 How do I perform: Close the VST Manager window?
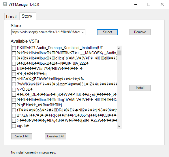coord(162,4)
